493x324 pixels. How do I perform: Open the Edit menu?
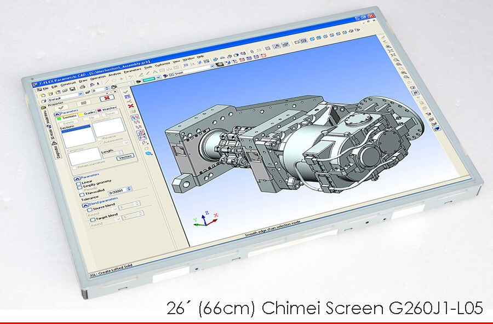pos(54,86)
